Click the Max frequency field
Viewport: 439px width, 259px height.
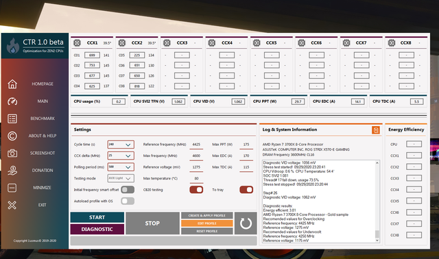click(196, 156)
